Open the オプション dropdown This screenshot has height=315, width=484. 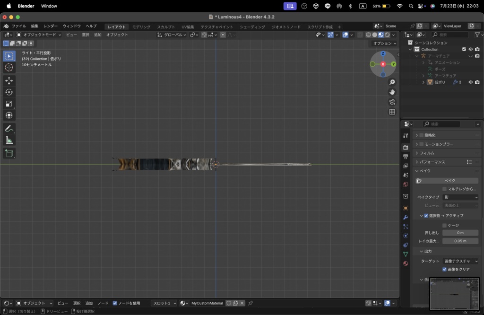coord(384,44)
